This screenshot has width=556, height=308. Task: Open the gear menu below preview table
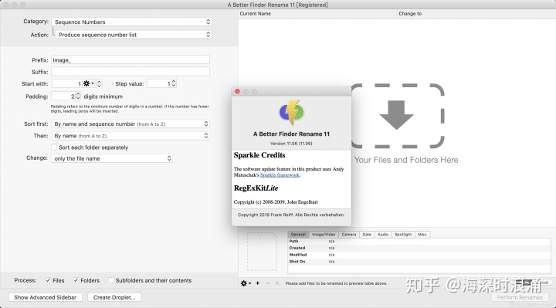(x=246, y=283)
